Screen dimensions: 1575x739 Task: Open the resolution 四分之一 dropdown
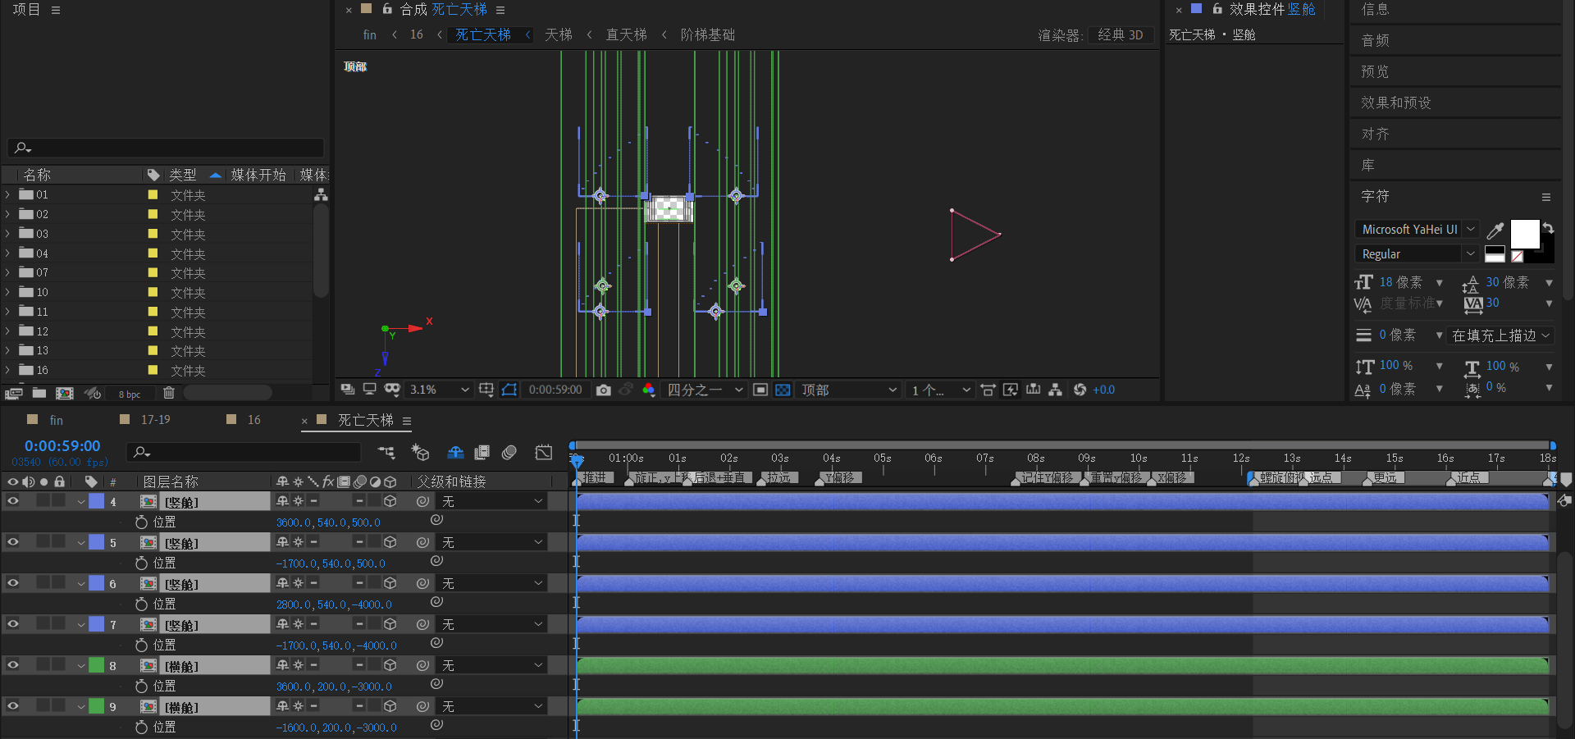click(705, 390)
